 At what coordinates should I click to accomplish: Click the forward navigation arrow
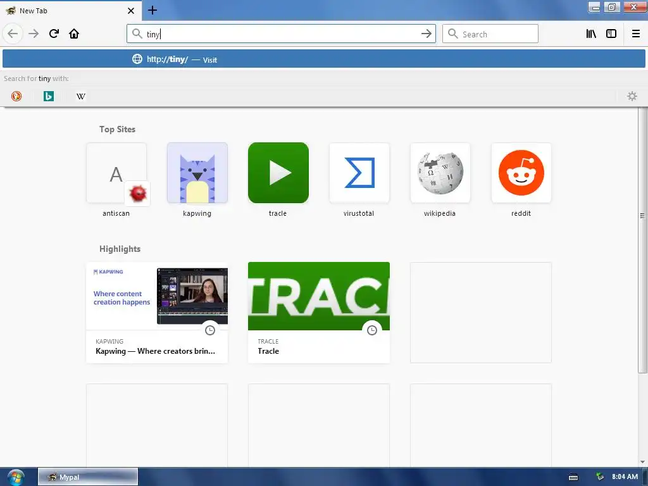(x=34, y=34)
